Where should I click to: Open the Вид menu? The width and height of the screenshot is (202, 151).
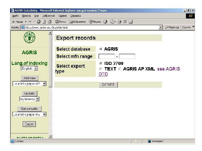point(36,16)
